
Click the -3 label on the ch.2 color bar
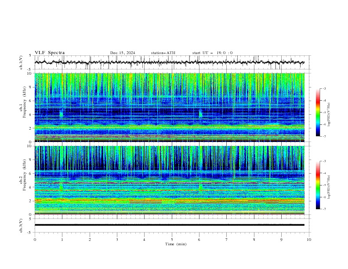[x=324, y=161]
